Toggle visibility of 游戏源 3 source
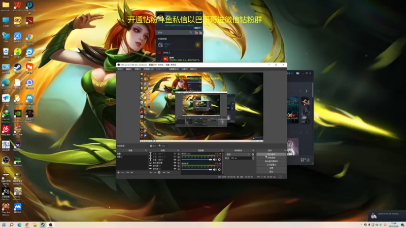 coord(175,166)
